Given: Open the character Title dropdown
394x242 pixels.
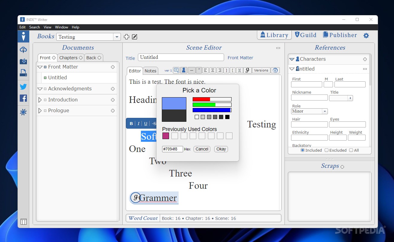Looking at the screenshot, I should [350, 98].
